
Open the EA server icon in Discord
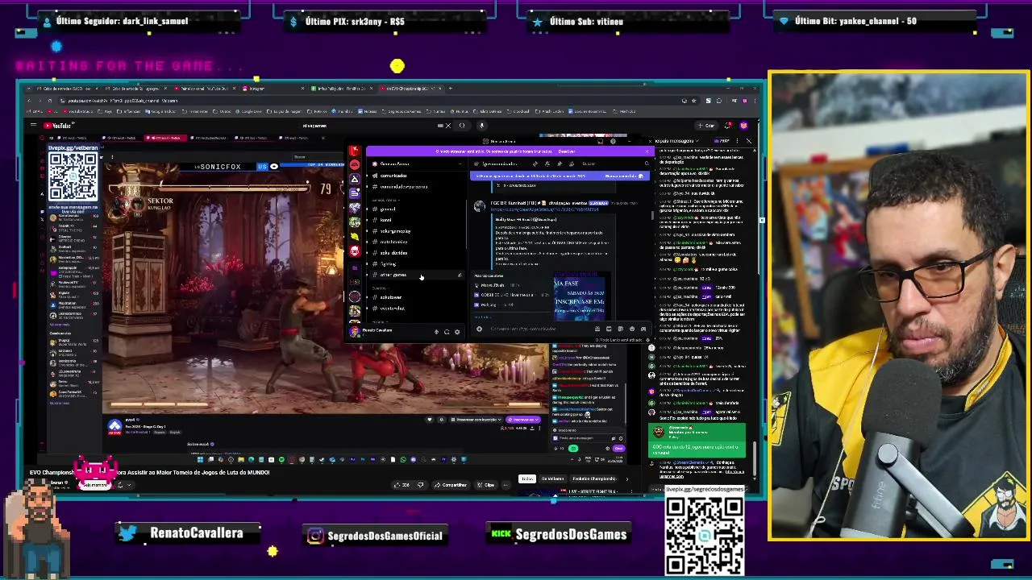355,164
